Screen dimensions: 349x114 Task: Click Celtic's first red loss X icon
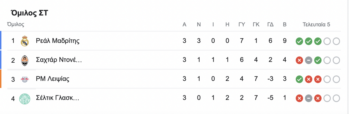(299, 98)
